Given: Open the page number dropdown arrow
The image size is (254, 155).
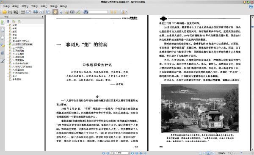Looking at the screenshot, I should [129, 153].
